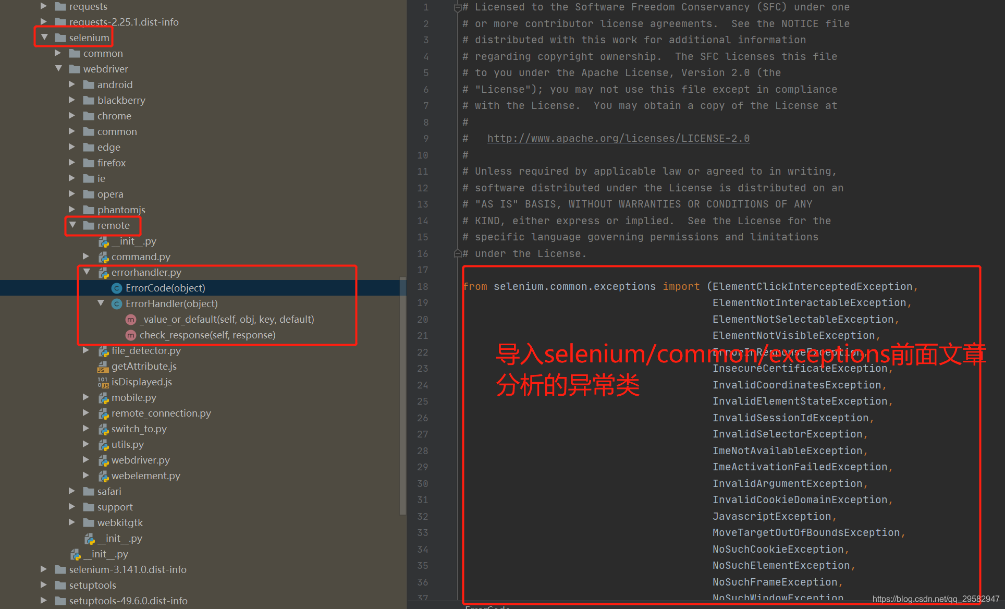The width and height of the screenshot is (1005, 609).
Task: Click the 'import' keyword on line 18
Action: (x=681, y=286)
